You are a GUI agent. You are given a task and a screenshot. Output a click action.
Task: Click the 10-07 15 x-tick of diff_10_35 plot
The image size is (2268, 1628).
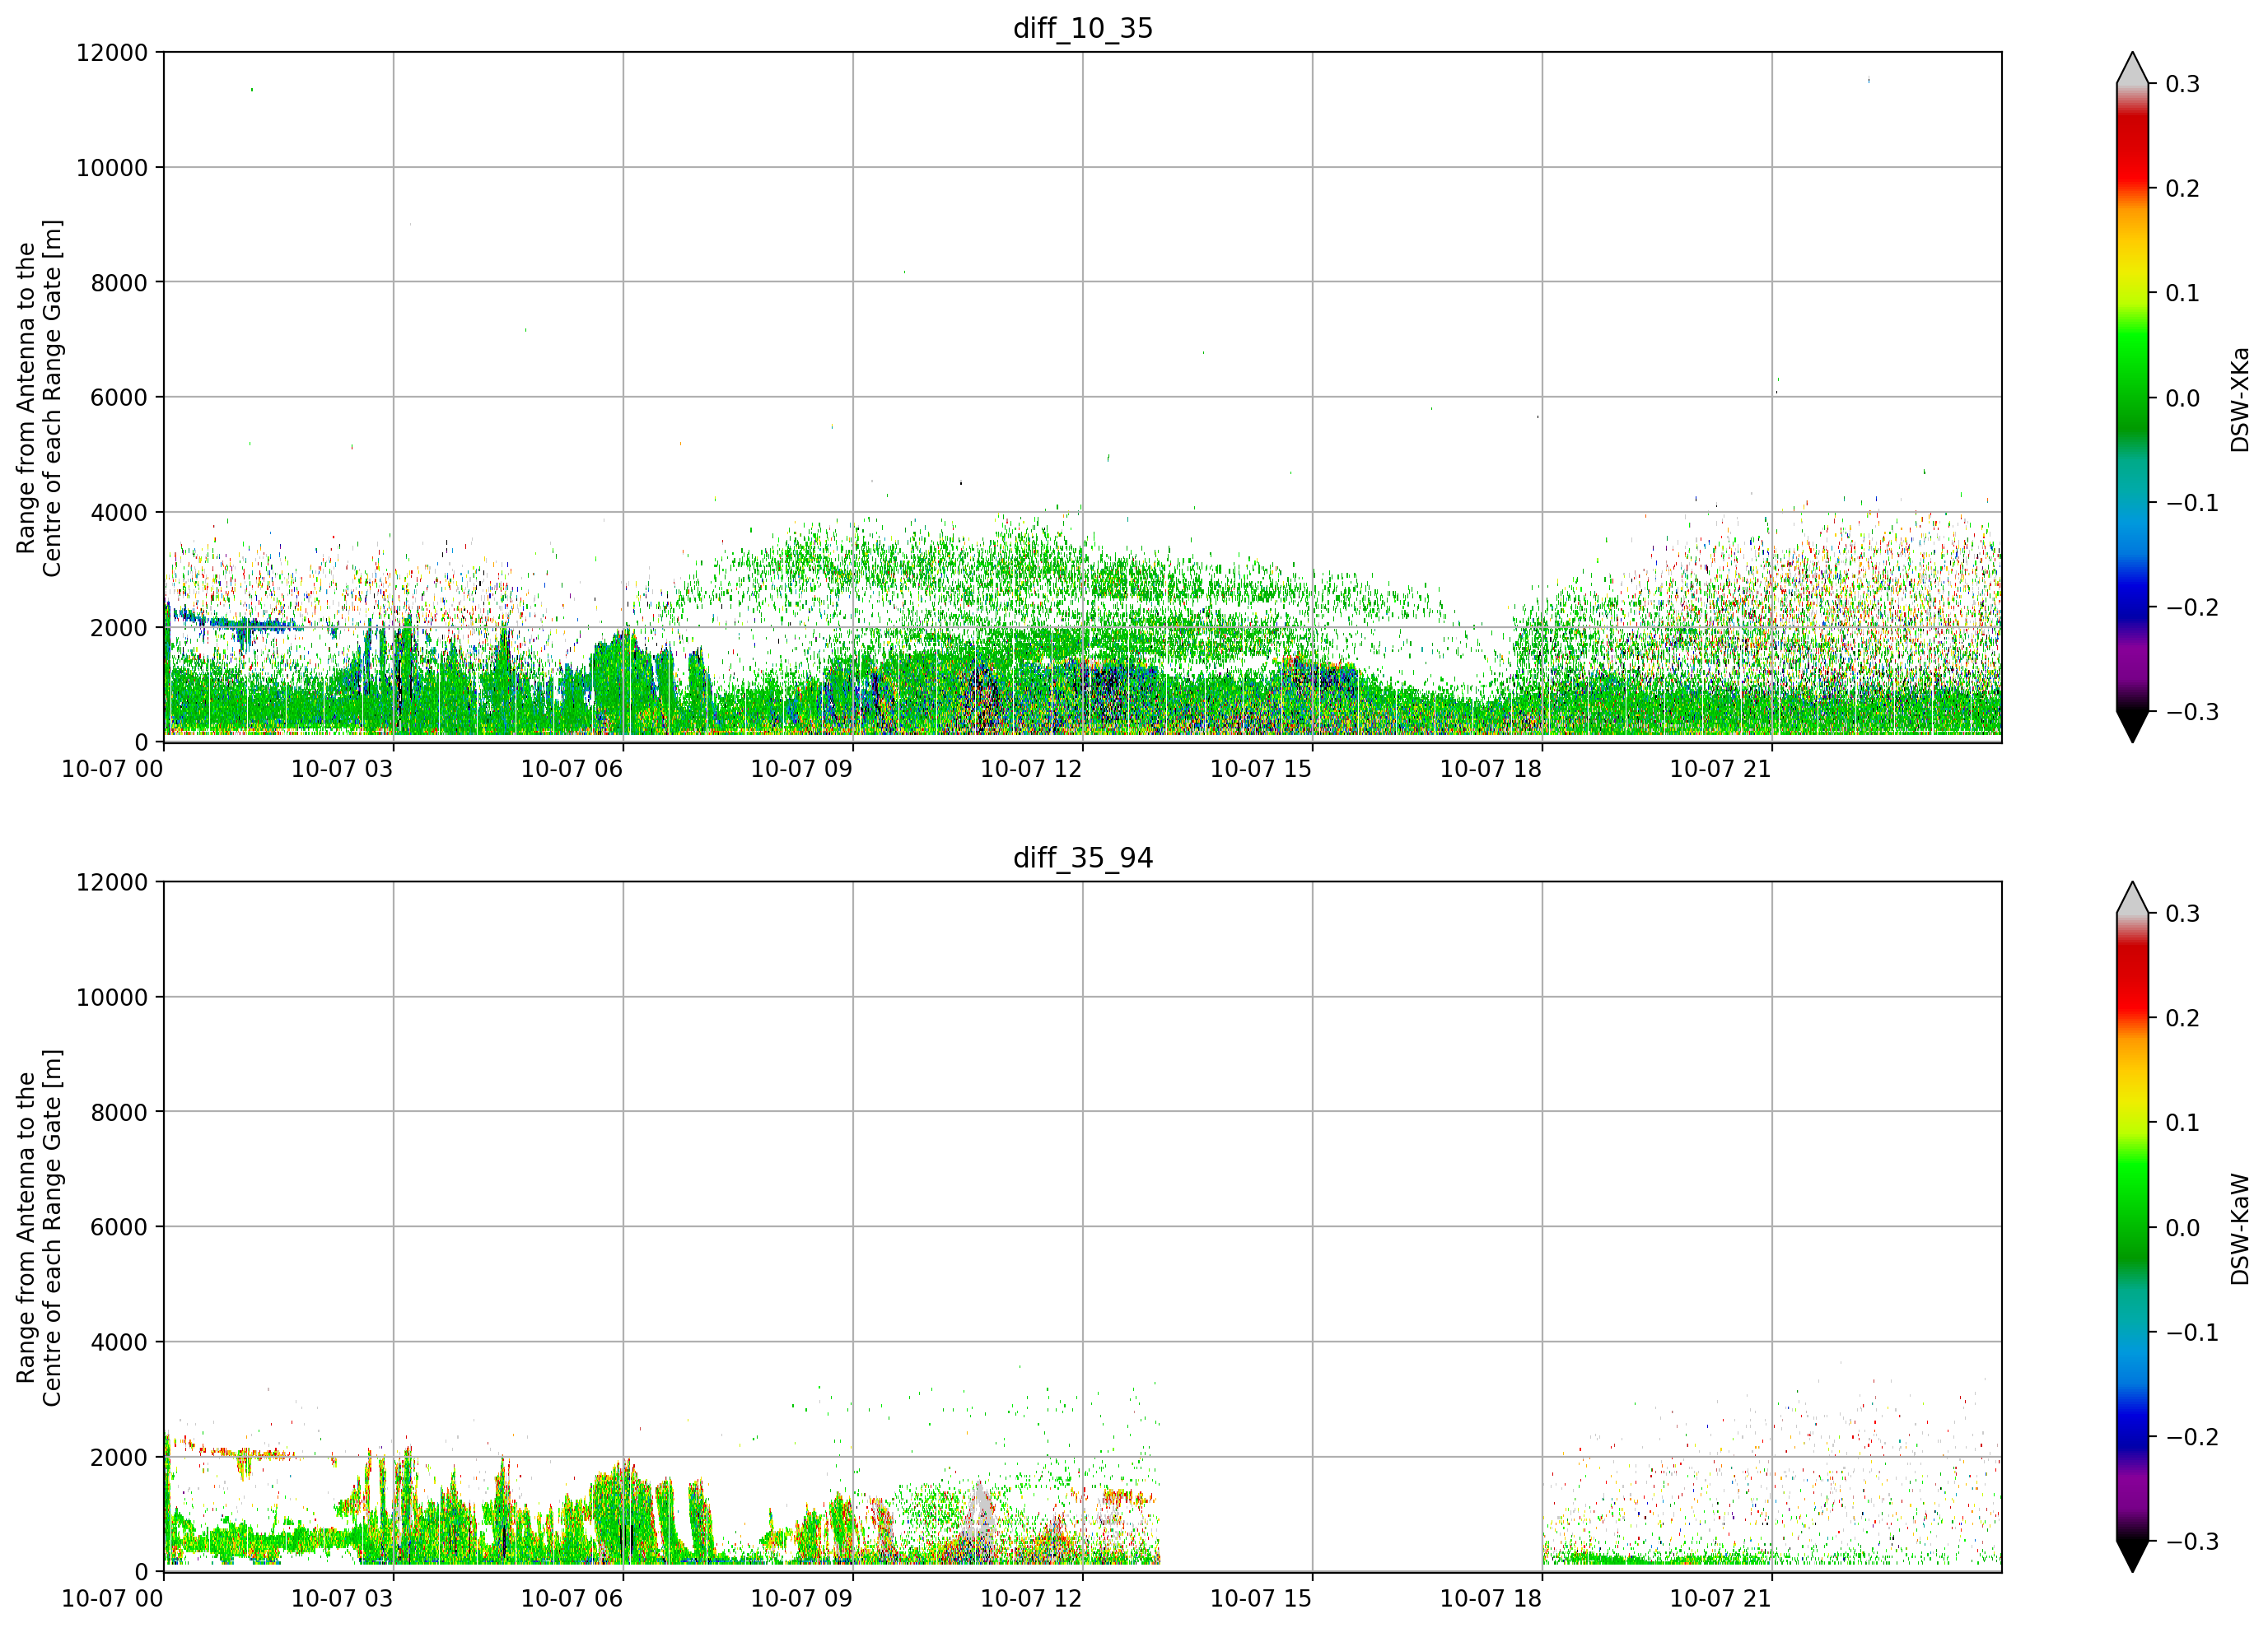coord(1261,769)
